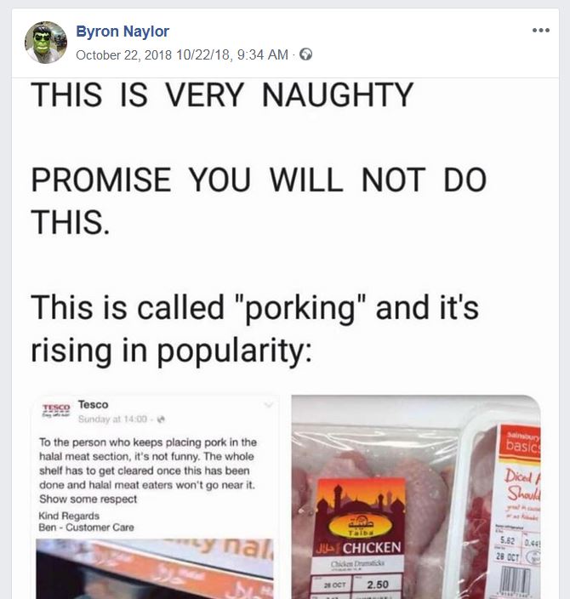Click the Tesco logo in embedded post

coord(55,410)
